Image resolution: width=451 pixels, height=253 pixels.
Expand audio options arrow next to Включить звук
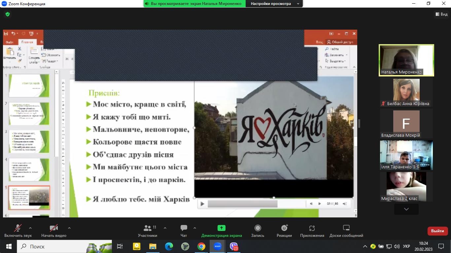click(x=30, y=228)
